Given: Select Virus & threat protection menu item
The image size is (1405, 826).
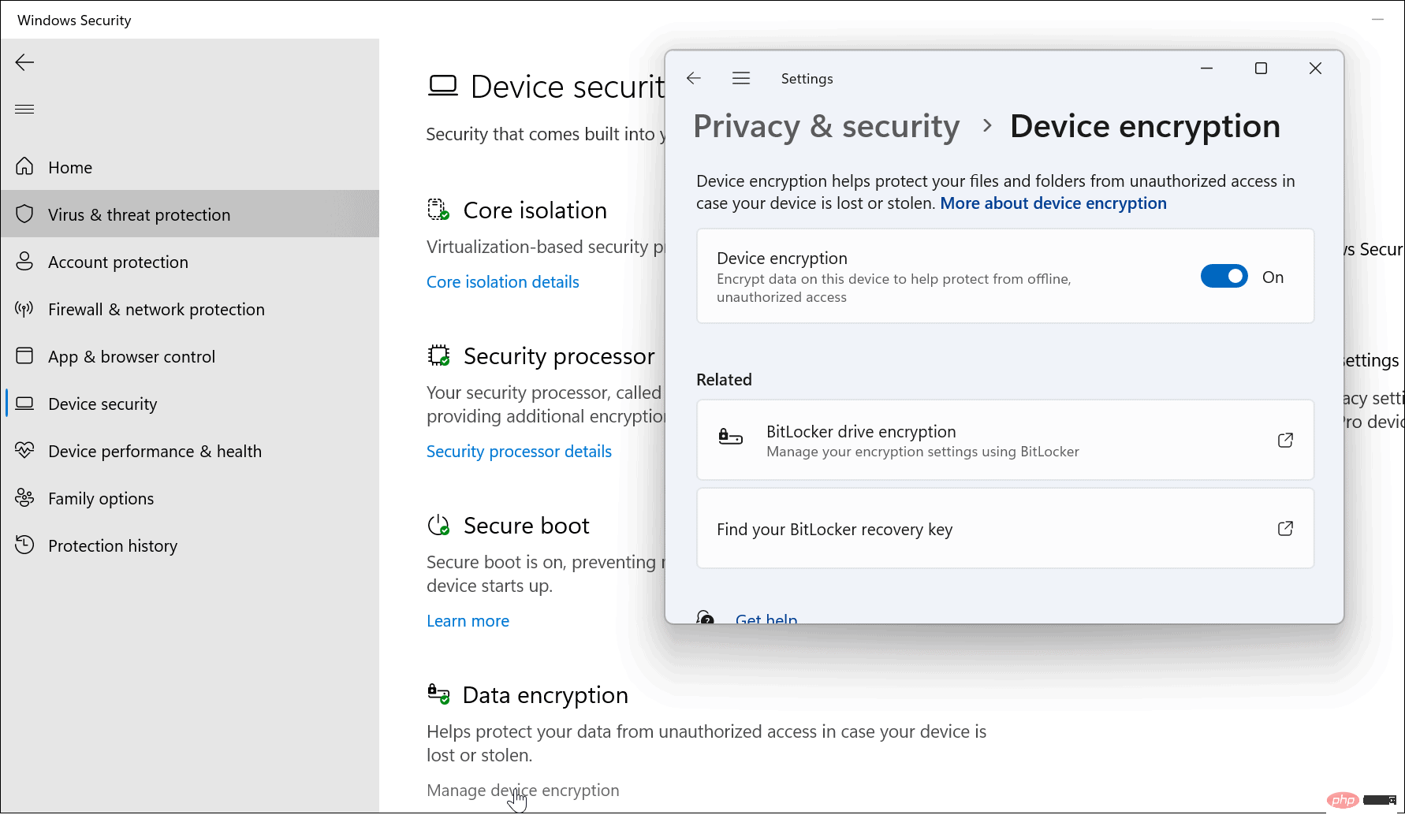Looking at the screenshot, I should pos(139,214).
